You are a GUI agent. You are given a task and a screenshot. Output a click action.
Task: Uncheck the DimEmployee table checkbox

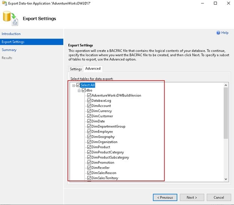[89, 132]
